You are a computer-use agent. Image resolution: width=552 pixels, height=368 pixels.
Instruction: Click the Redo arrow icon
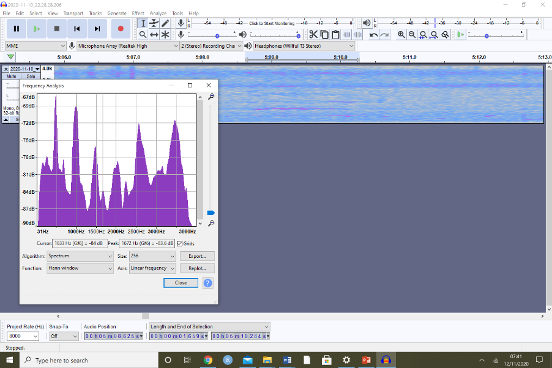click(x=385, y=34)
